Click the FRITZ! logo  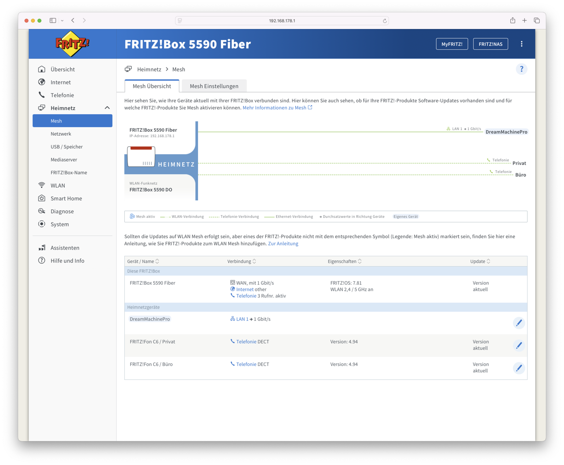72,44
